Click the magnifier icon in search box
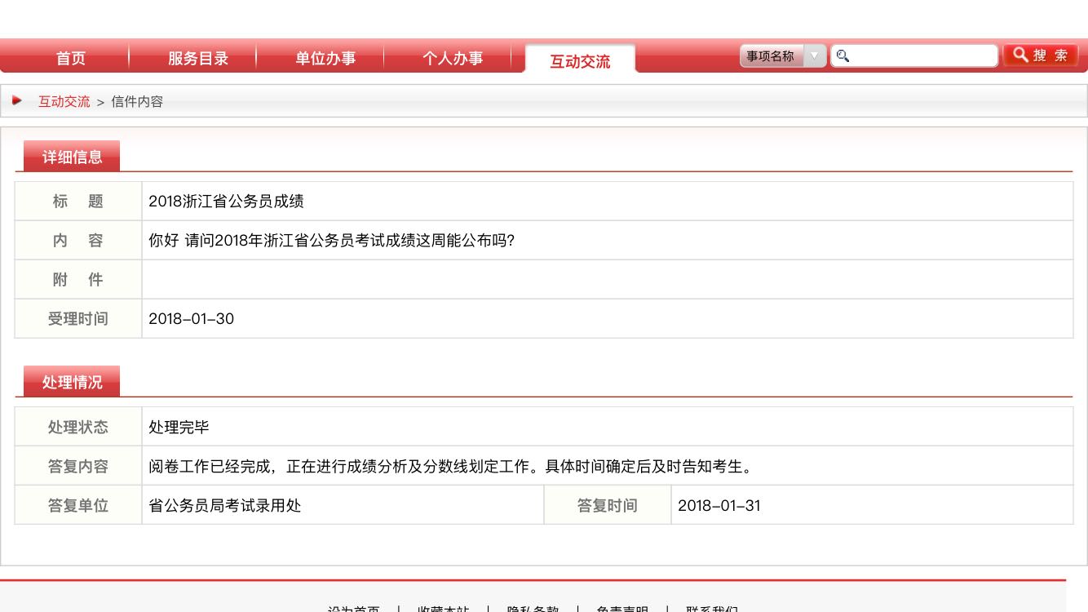Viewport: 1088px width, 612px height. pyautogui.click(x=843, y=55)
